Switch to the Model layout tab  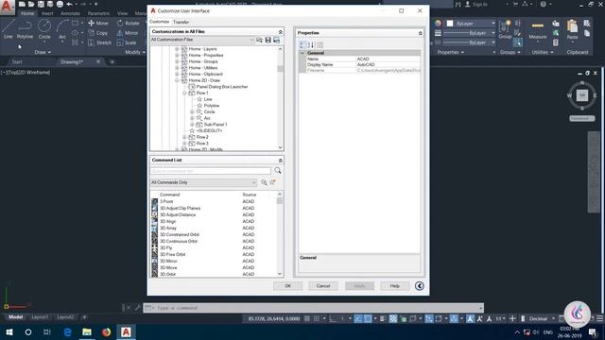tap(15, 317)
